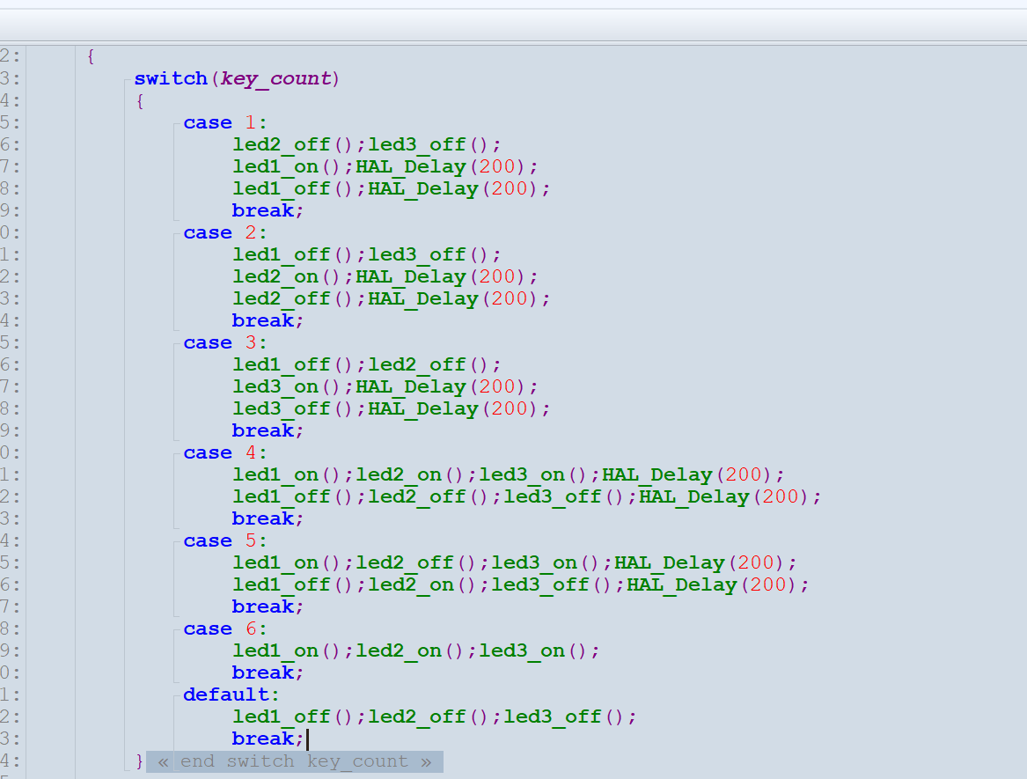Click the 'case 5:' label

pyautogui.click(x=224, y=540)
